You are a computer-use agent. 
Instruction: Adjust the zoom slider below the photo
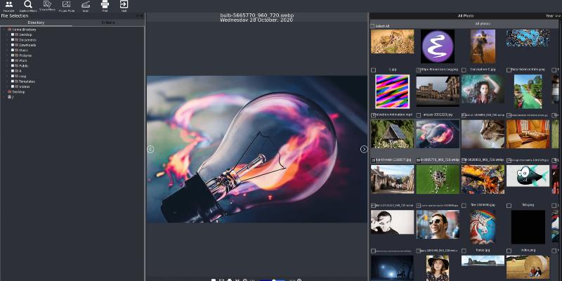274,280
